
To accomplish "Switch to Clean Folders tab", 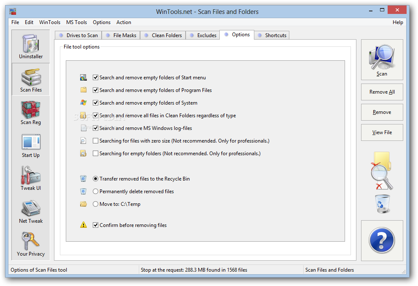I will pyautogui.click(x=163, y=35).
